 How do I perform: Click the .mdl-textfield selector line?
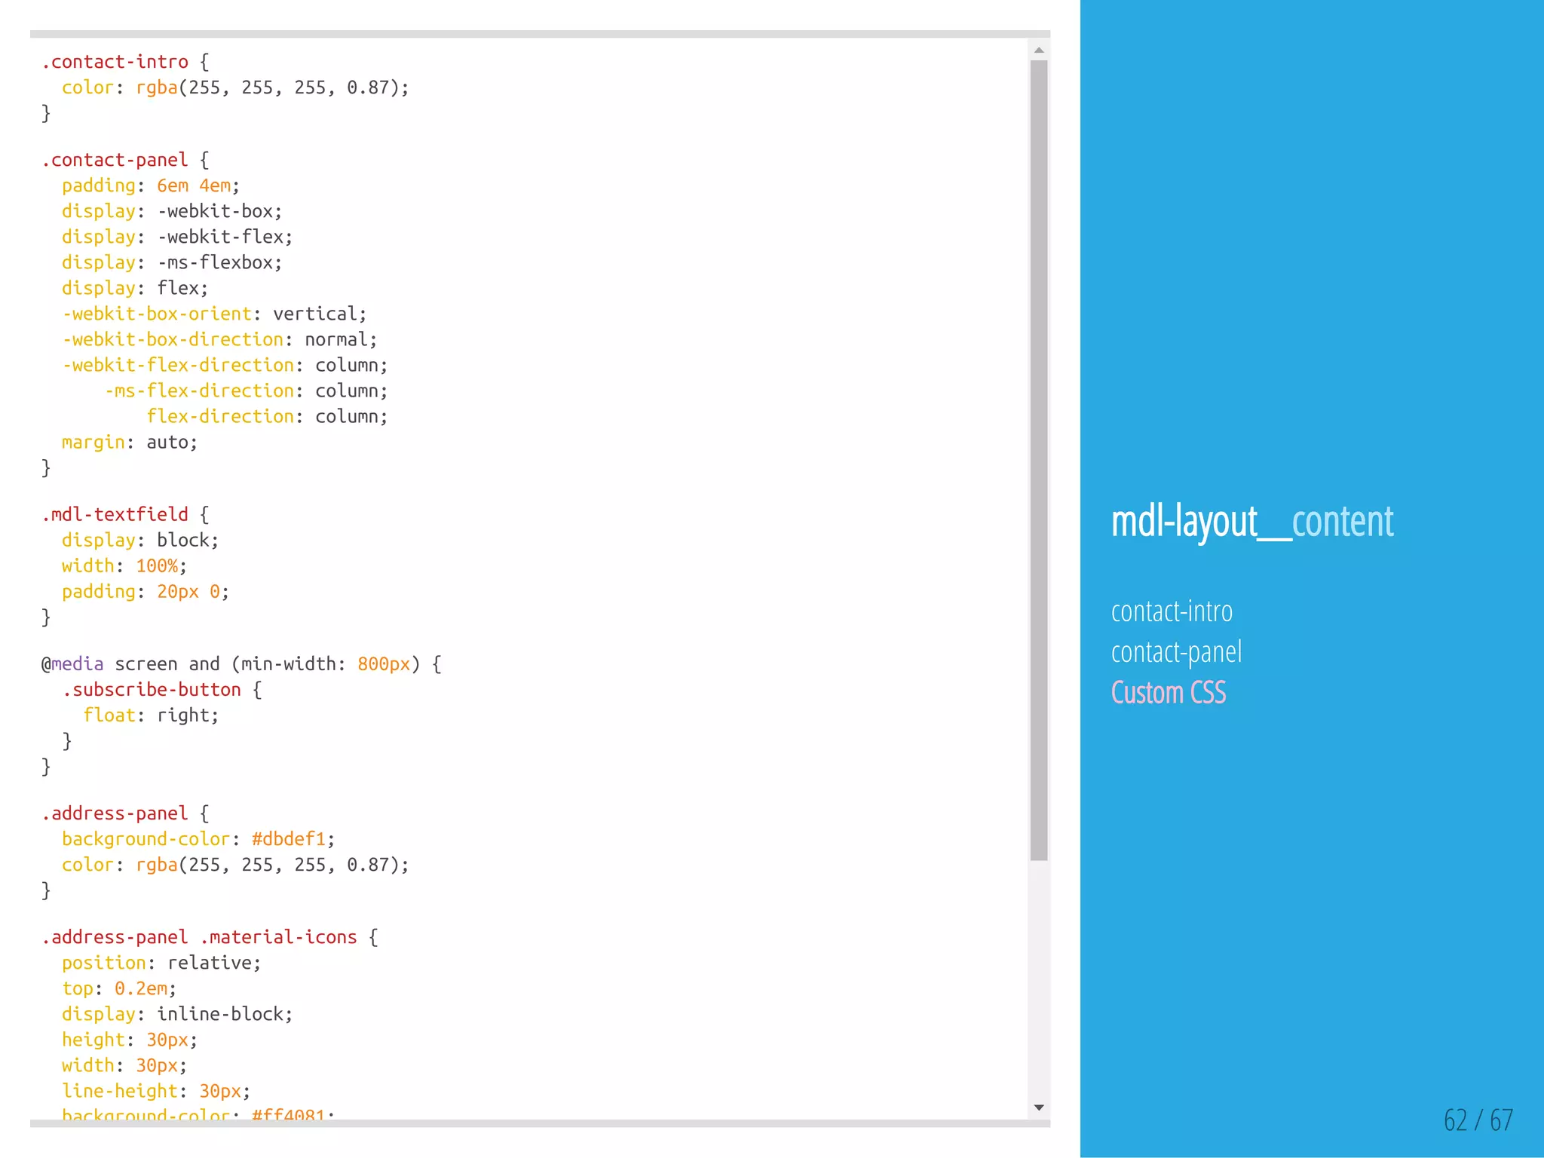pyautogui.click(x=125, y=514)
